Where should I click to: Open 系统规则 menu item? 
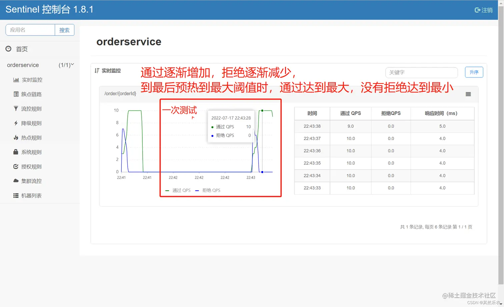(31, 152)
